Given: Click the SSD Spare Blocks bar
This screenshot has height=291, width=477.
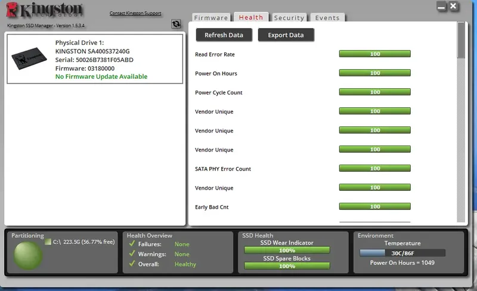Looking at the screenshot, I should pos(287,266).
